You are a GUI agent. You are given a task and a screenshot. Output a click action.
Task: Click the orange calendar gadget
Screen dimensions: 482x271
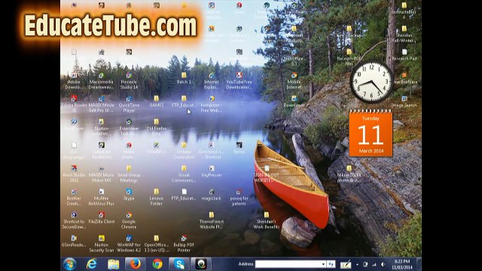[371, 132]
